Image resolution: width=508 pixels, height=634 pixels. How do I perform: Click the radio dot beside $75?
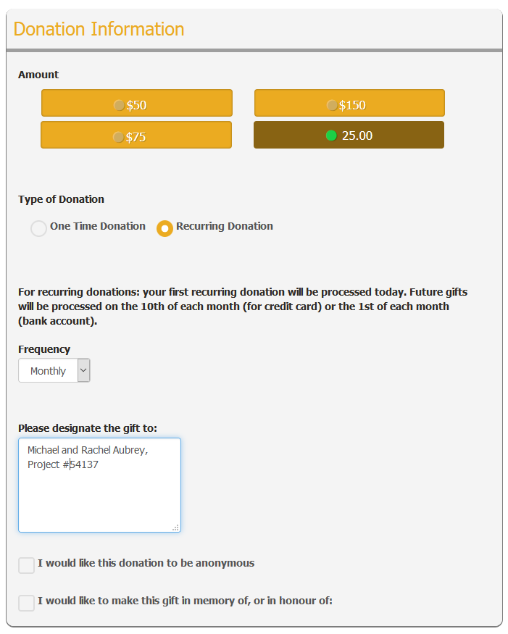118,137
